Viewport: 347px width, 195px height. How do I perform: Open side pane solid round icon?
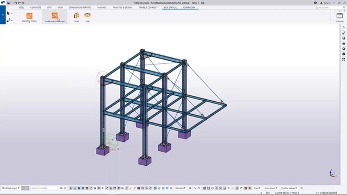click(344, 54)
